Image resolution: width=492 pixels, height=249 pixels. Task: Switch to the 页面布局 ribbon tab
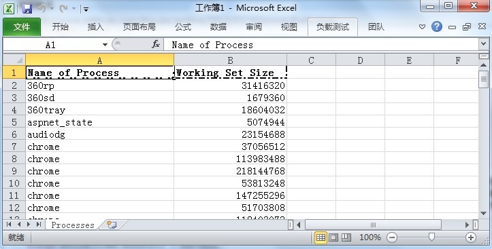tap(140, 27)
